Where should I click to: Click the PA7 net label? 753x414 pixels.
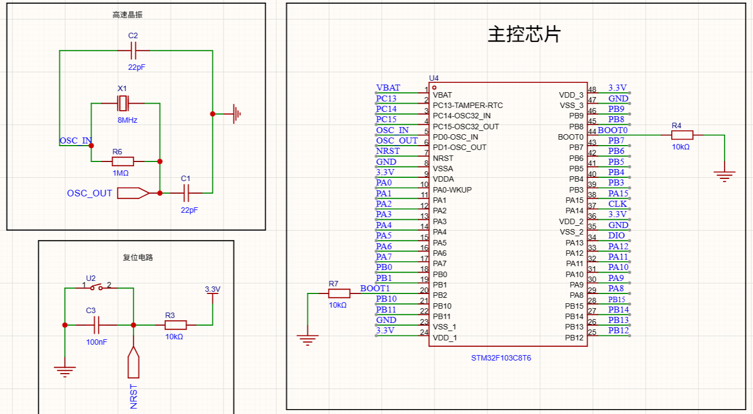coord(384,257)
